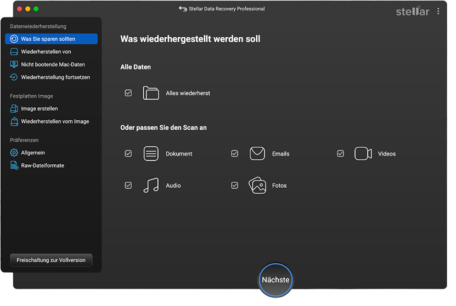The height and width of the screenshot is (306, 456).
Task: Uncheck the Audio checkbox
Action: click(x=128, y=186)
